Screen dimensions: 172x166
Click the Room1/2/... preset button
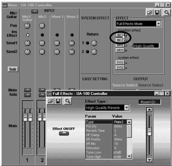pyautogui.click(x=149, y=102)
